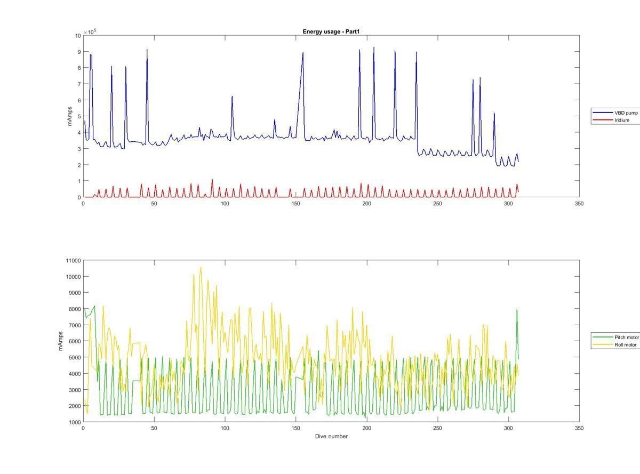Image resolution: width=640 pixels, height=474 pixels.
Task: Select the "Pitch motor" legend label
Action: pyautogui.click(x=627, y=338)
